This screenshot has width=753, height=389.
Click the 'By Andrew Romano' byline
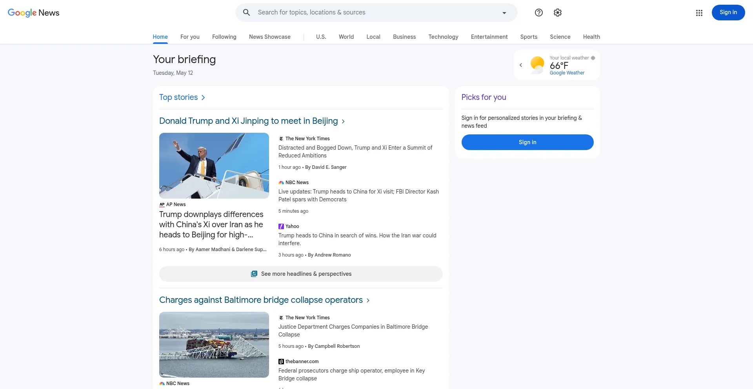329,255
